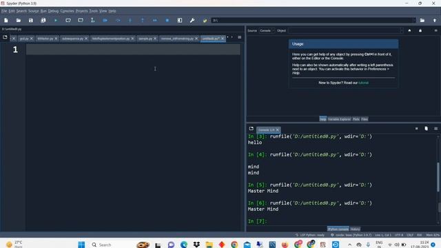
Task: Open the Projects menu
Action: tap(82, 11)
